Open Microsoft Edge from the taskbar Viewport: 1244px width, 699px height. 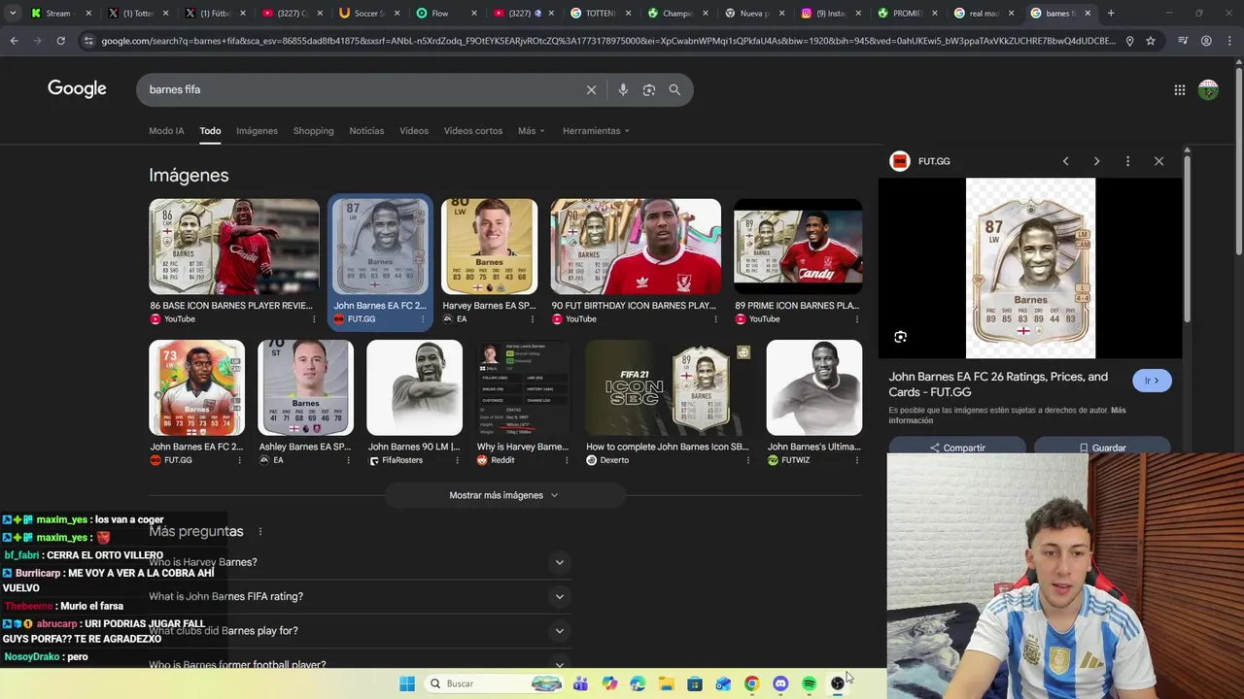pyautogui.click(x=638, y=683)
